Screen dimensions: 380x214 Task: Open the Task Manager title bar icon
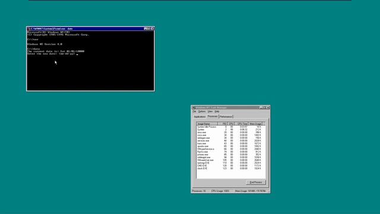click(194, 108)
